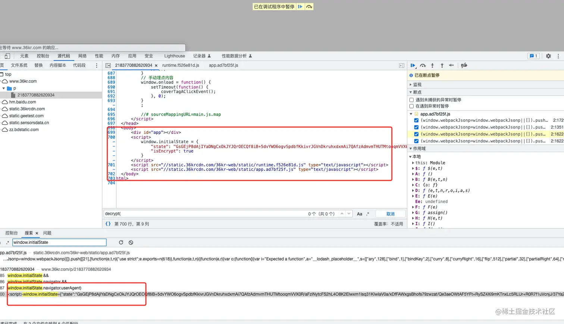Deactivate all breakpoints
This screenshot has width=564, height=324.
point(464,66)
